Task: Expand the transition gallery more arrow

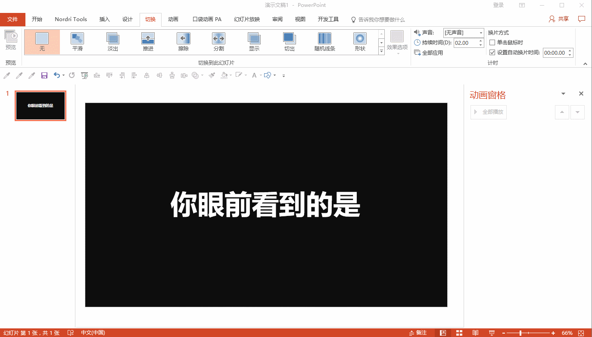Action: [381, 51]
